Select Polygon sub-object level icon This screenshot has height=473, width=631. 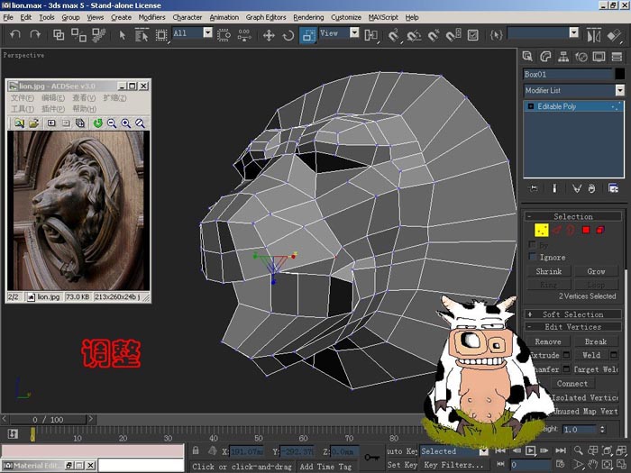pyautogui.click(x=586, y=230)
